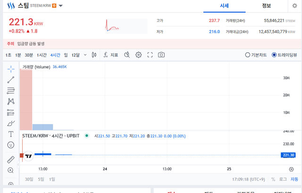The height and width of the screenshot is (193, 302).
Task: Click the large red volume bar
Action: (x=26, y=100)
